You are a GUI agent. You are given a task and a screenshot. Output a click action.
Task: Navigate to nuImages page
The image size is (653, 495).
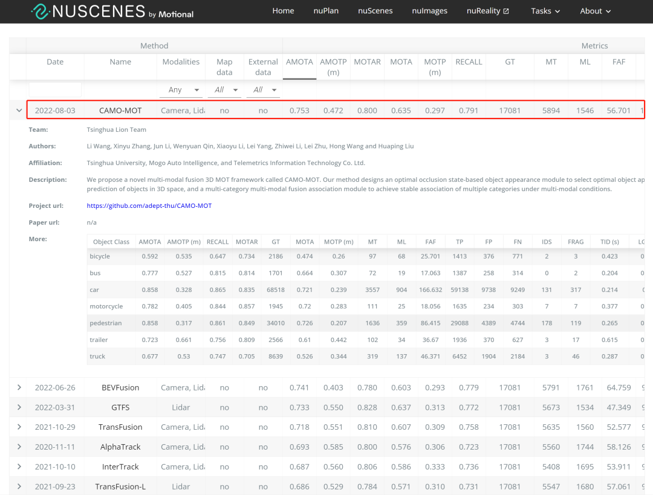coord(429,11)
